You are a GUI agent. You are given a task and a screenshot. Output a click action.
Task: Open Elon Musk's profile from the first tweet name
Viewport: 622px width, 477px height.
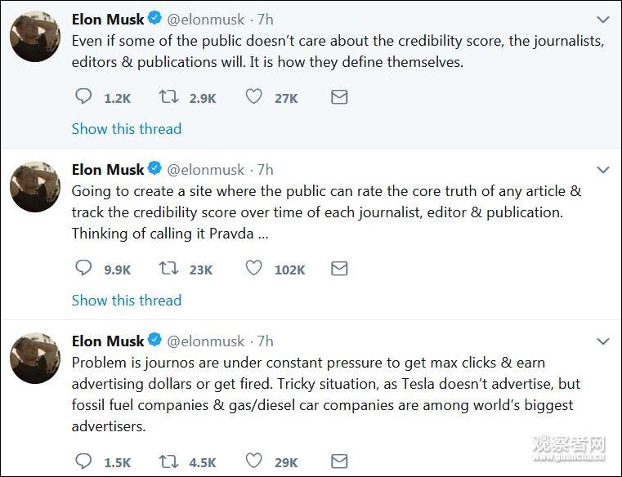108,18
